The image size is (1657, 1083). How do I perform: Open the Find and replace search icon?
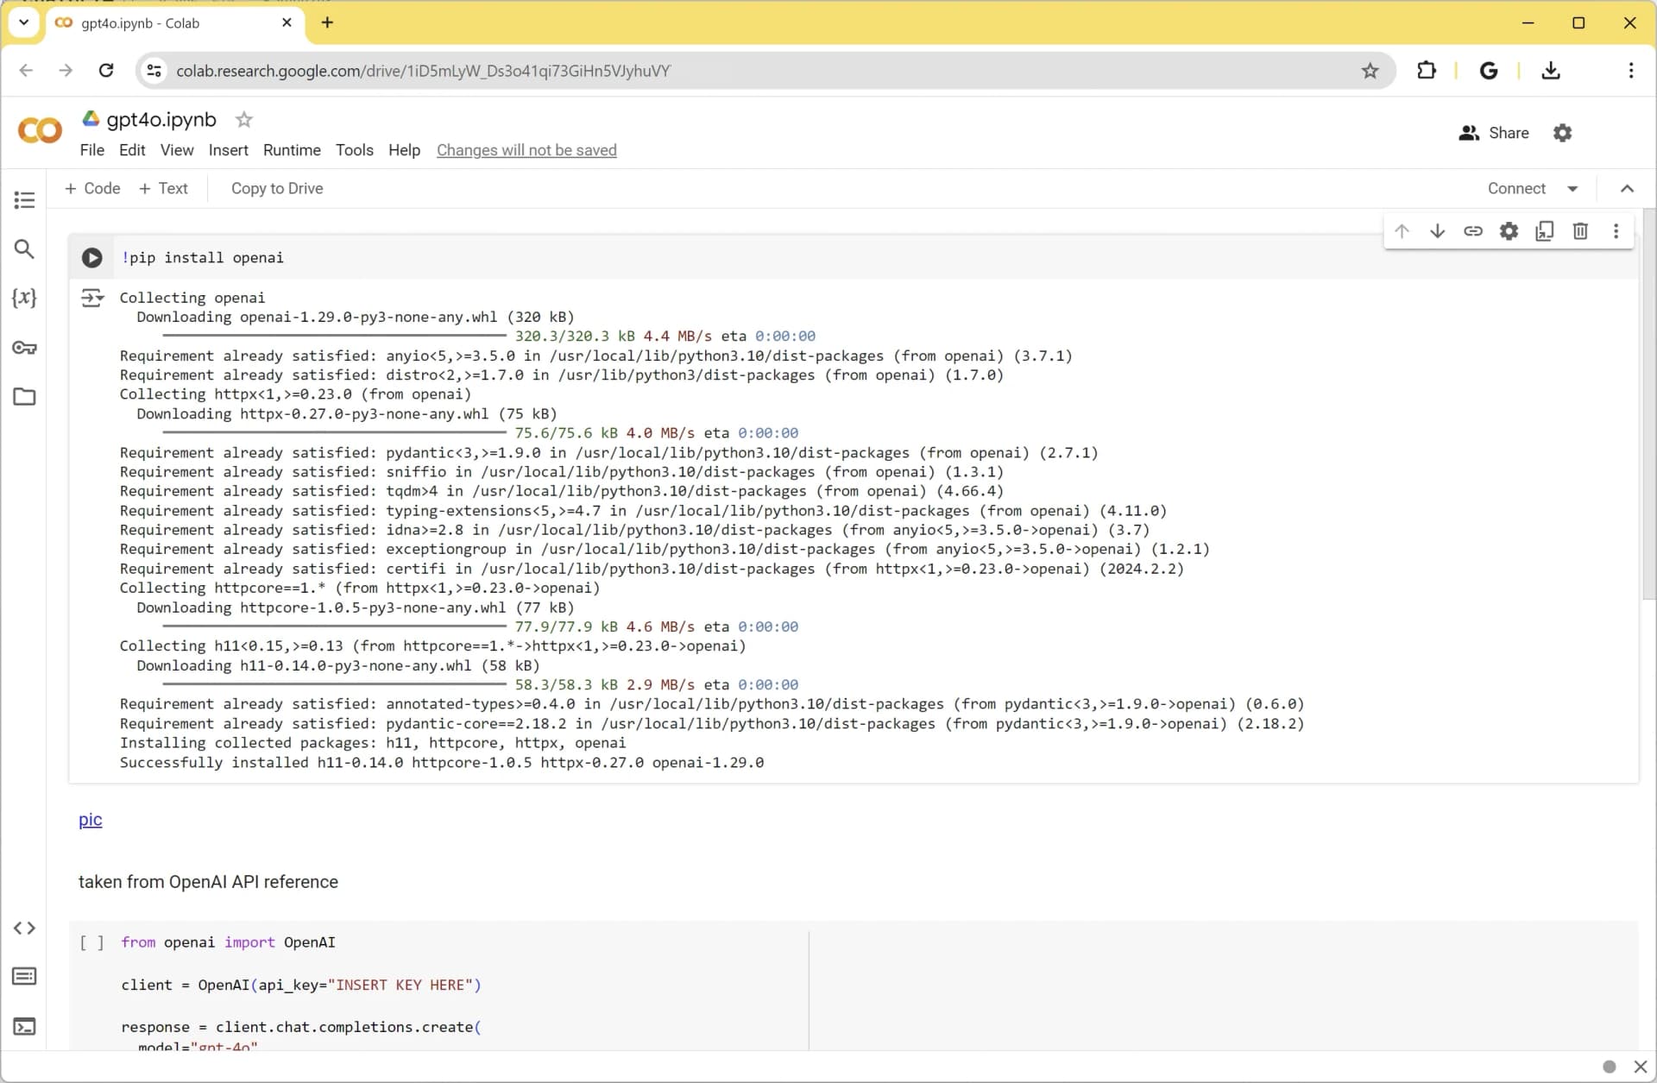24,249
